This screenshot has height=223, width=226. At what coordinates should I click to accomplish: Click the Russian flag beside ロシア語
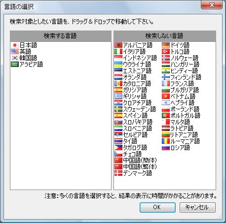click(x=166, y=148)
